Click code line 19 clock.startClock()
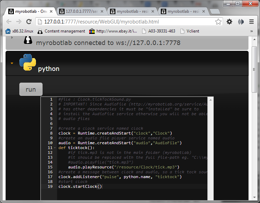This screenshot has width=260, height=203. click(80, 187)
